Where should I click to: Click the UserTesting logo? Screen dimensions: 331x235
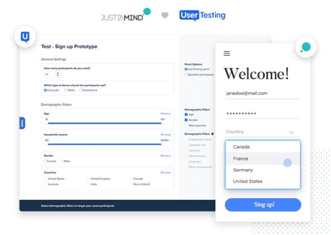tap(202, 15)
